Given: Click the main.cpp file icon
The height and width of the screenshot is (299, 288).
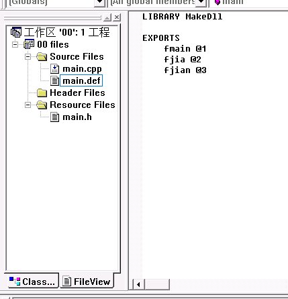Looking at the screenshot, I should pyautogui.click(x=54, y=69).
